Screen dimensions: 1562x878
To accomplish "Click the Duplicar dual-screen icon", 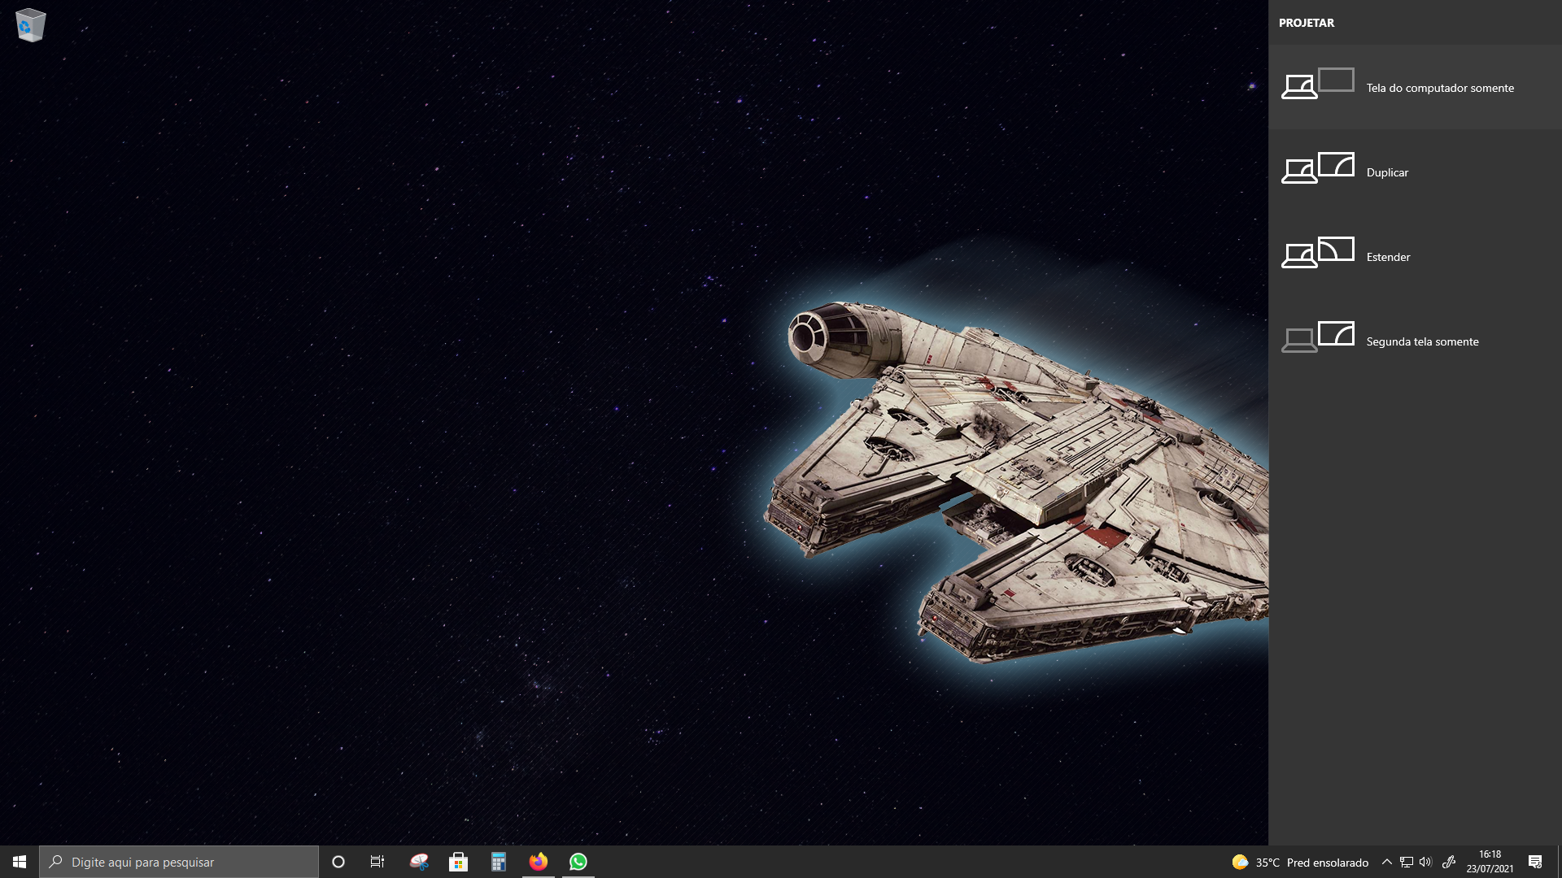I will click(1318, 168).
